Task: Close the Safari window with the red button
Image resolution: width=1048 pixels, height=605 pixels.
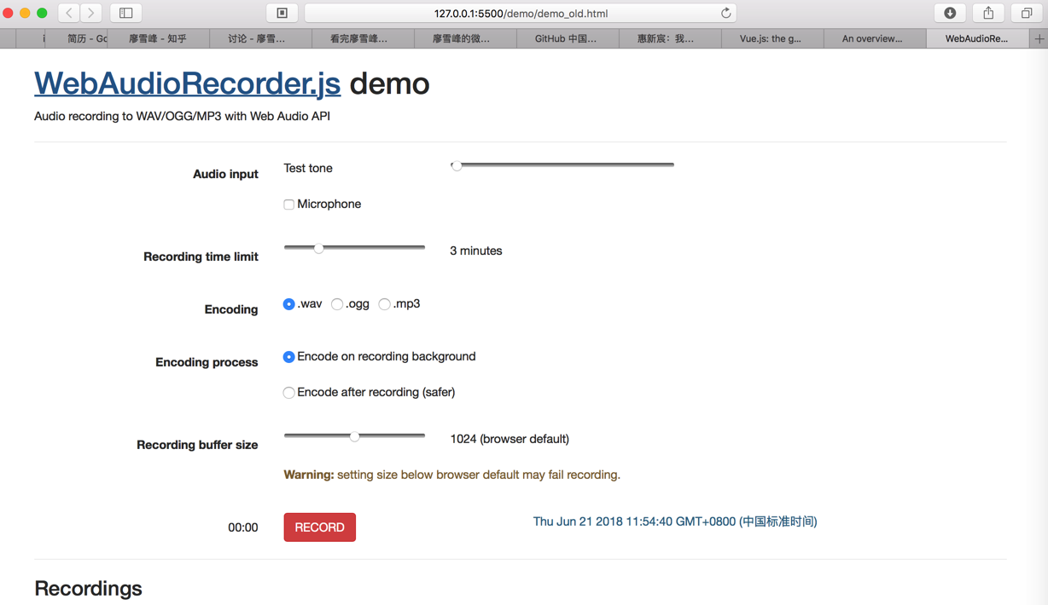Action: (9, 13)
